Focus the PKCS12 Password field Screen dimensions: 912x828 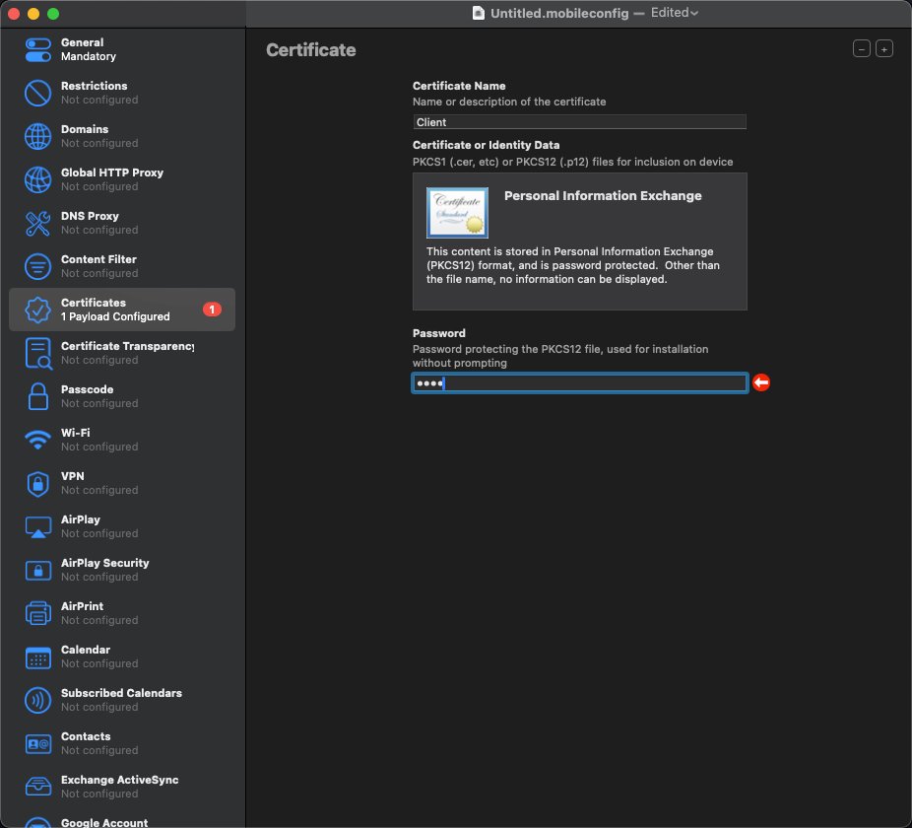579,383
